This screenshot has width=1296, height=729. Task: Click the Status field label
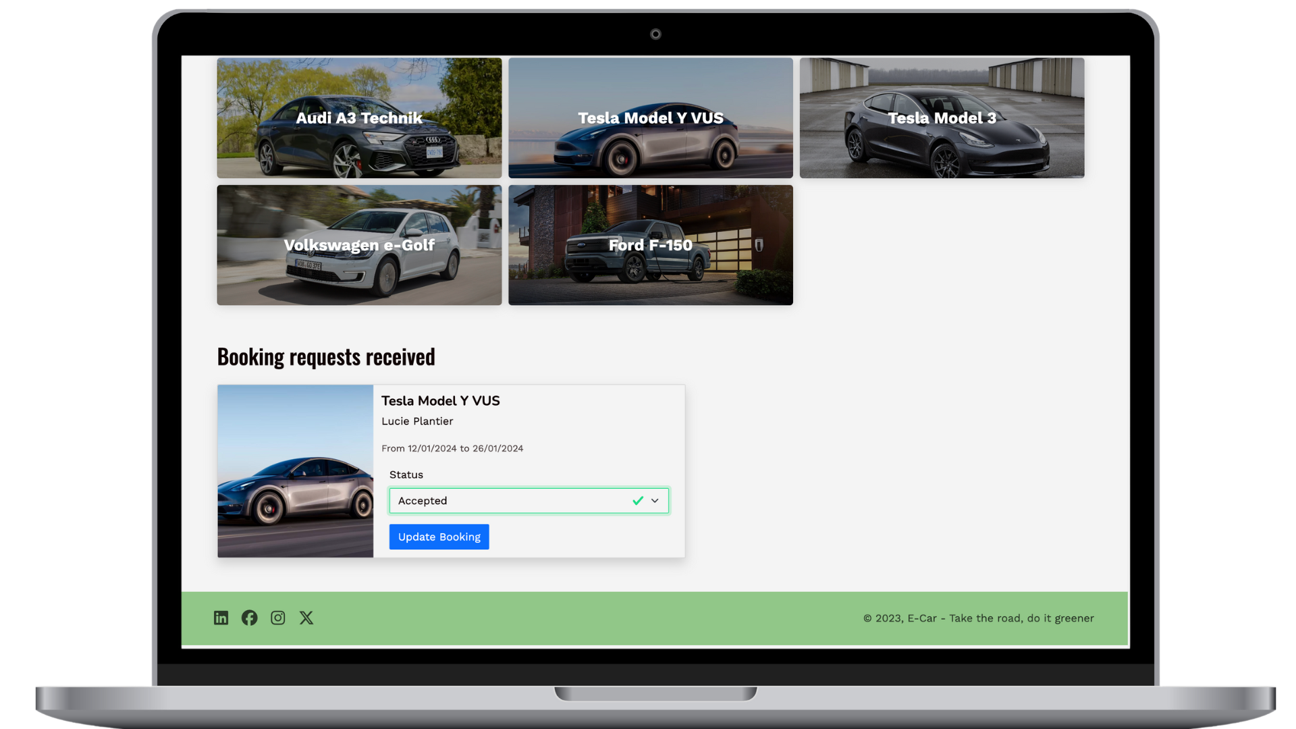coord(406,475)
